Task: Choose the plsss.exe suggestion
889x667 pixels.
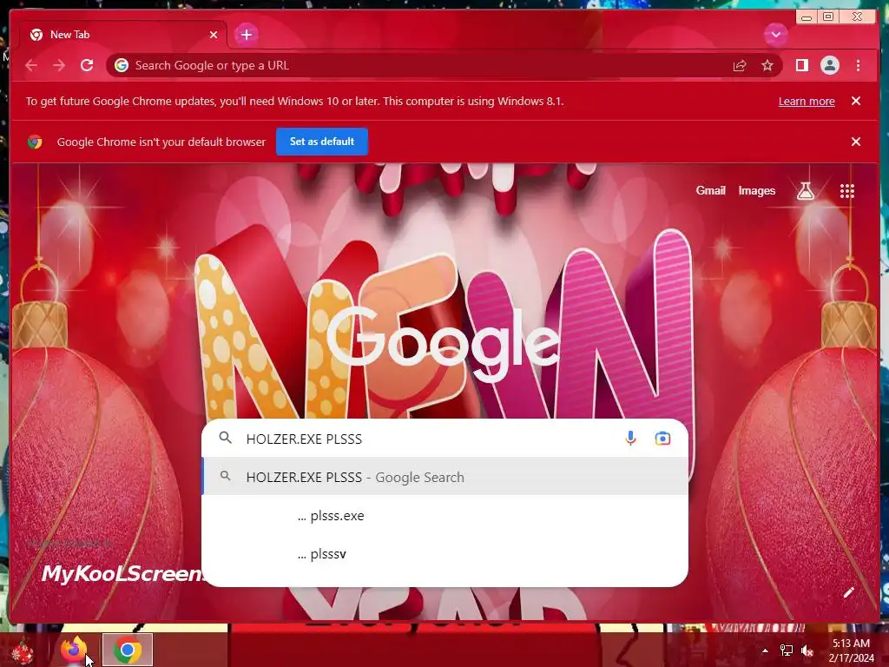Action: click(x=445, y=516)
